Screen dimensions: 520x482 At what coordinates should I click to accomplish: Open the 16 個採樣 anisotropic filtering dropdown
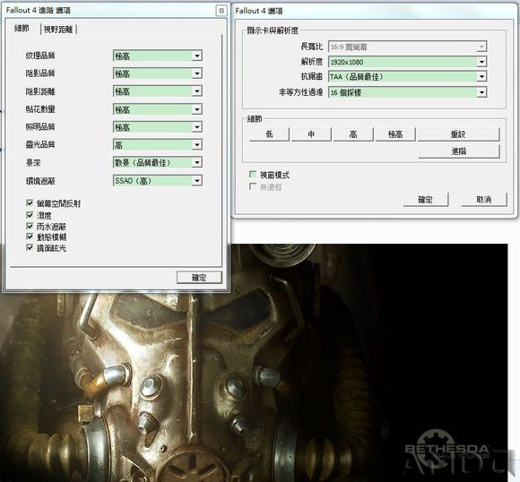tap(481, 92)
